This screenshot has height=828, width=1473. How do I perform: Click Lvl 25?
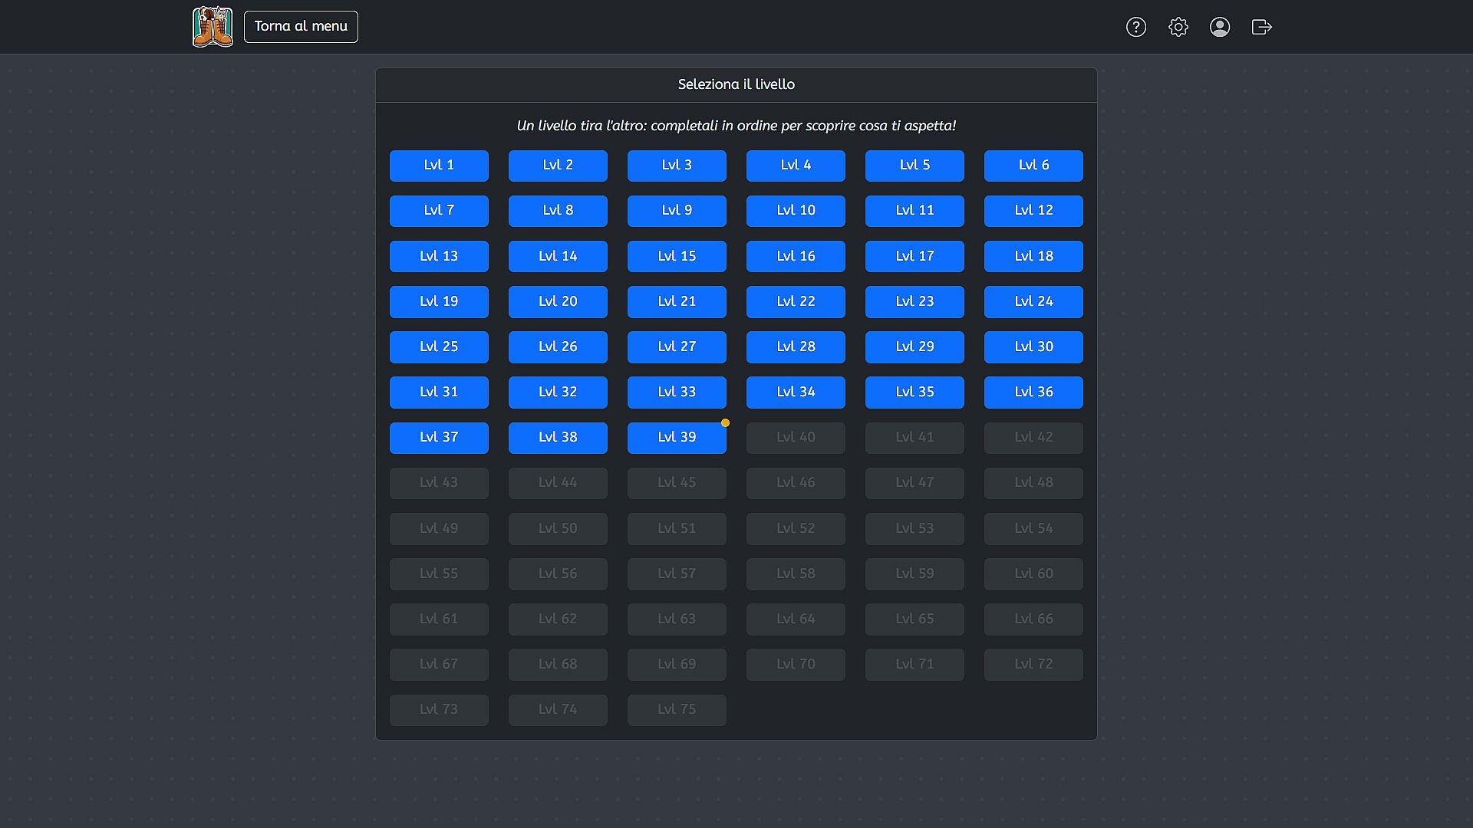coord(439,347)
